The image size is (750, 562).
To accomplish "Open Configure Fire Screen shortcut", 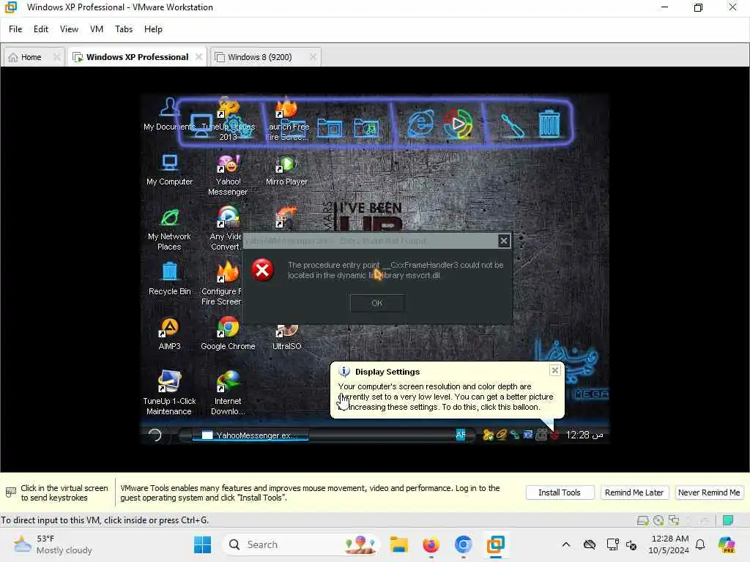I will point(223,283).
